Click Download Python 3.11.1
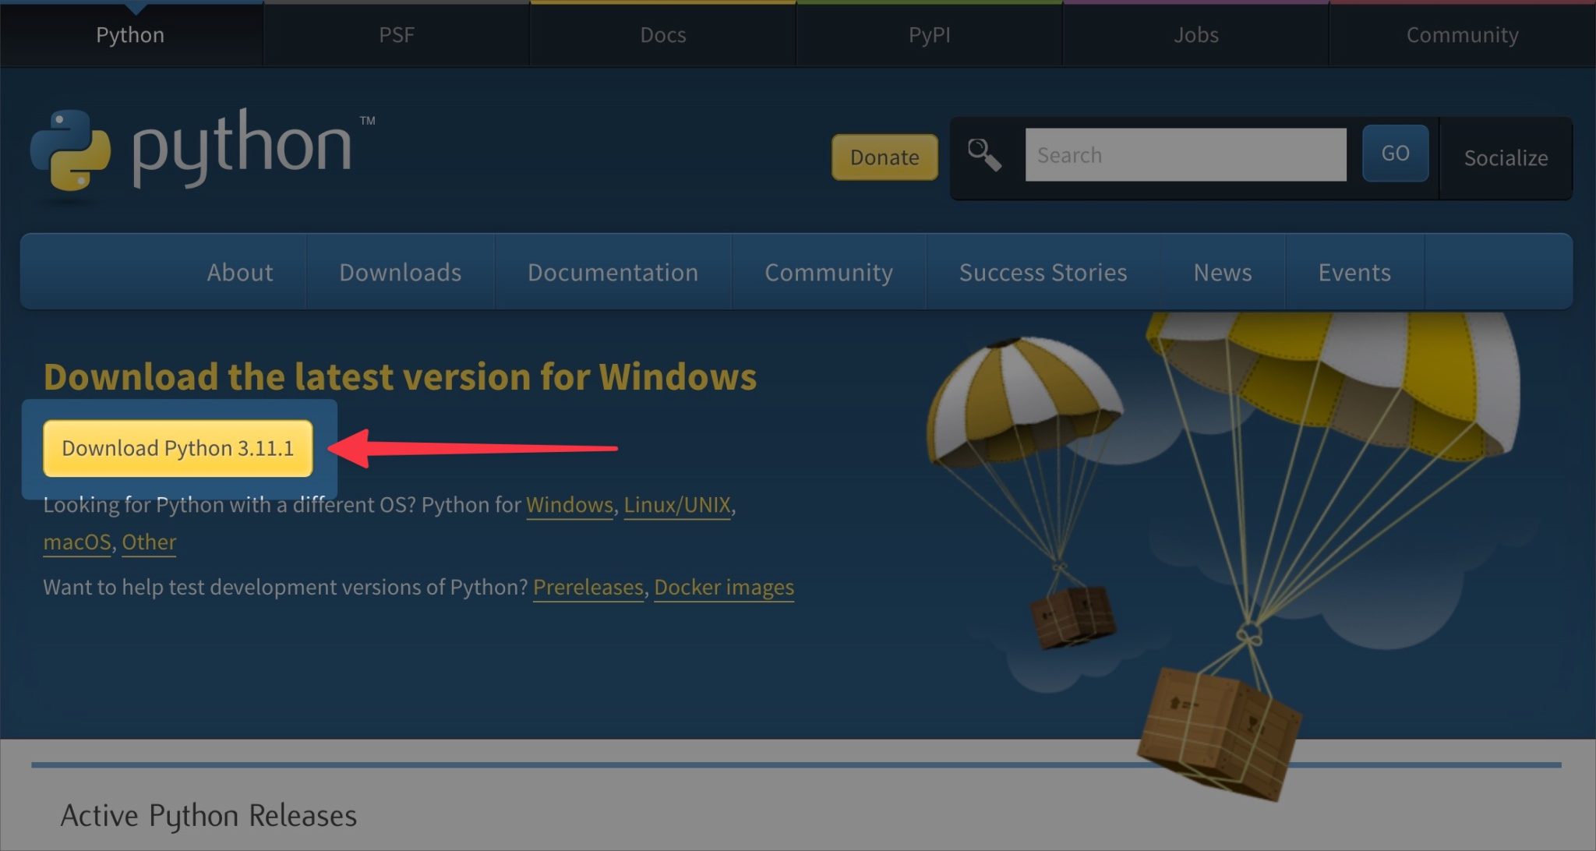The height and width of the screenshot is (851, 1596). coord(178,448)
